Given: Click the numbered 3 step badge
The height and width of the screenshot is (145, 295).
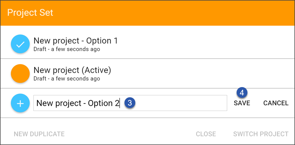Looking at the screenshot, I should (x=130, y=103).
